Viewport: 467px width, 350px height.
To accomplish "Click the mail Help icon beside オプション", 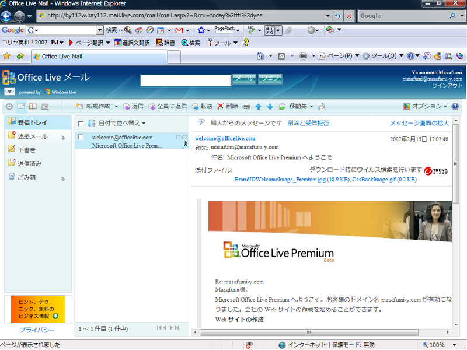I will 455,106.
